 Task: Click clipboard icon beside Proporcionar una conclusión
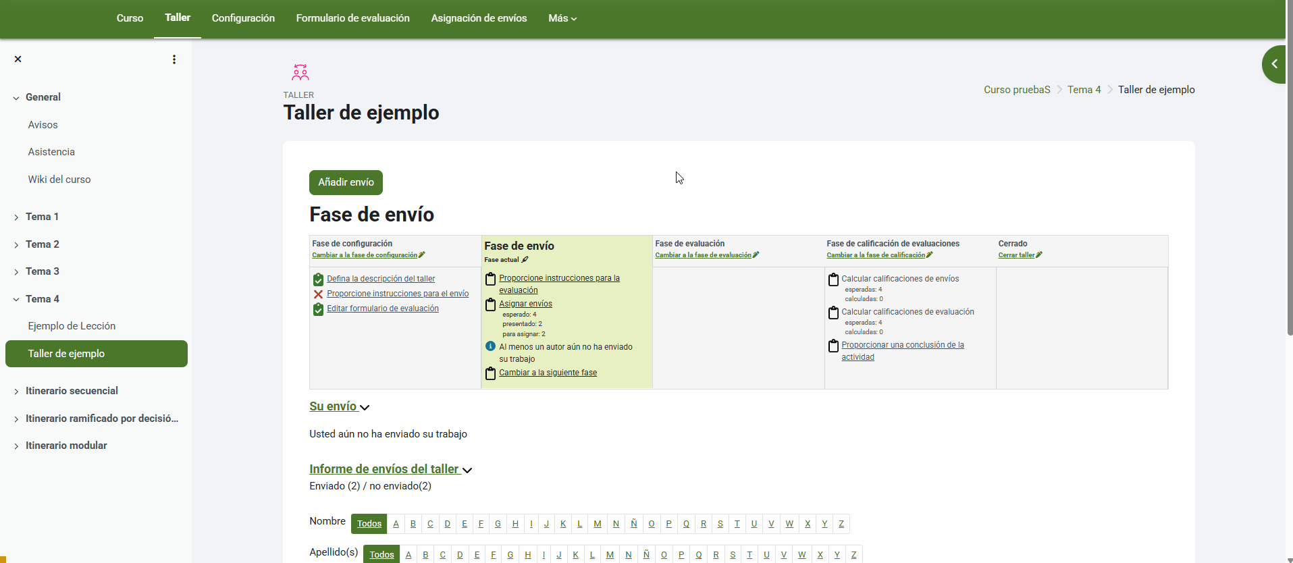(833, 346)
